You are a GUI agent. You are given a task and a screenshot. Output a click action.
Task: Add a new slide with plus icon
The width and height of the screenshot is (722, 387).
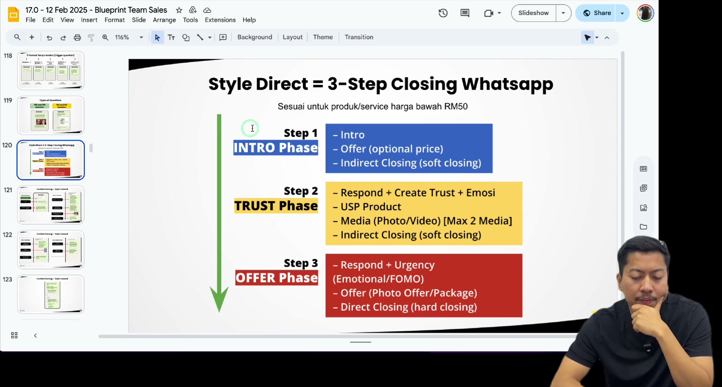tap(32, 37)
